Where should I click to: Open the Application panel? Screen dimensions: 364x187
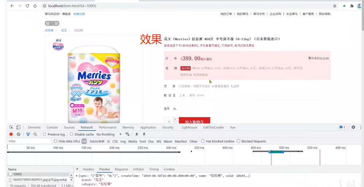click(148, 127)
